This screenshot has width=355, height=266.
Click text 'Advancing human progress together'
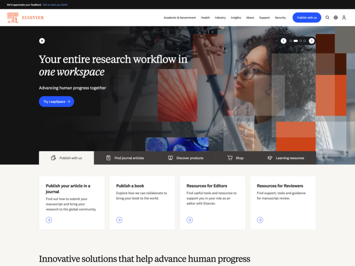72,88
